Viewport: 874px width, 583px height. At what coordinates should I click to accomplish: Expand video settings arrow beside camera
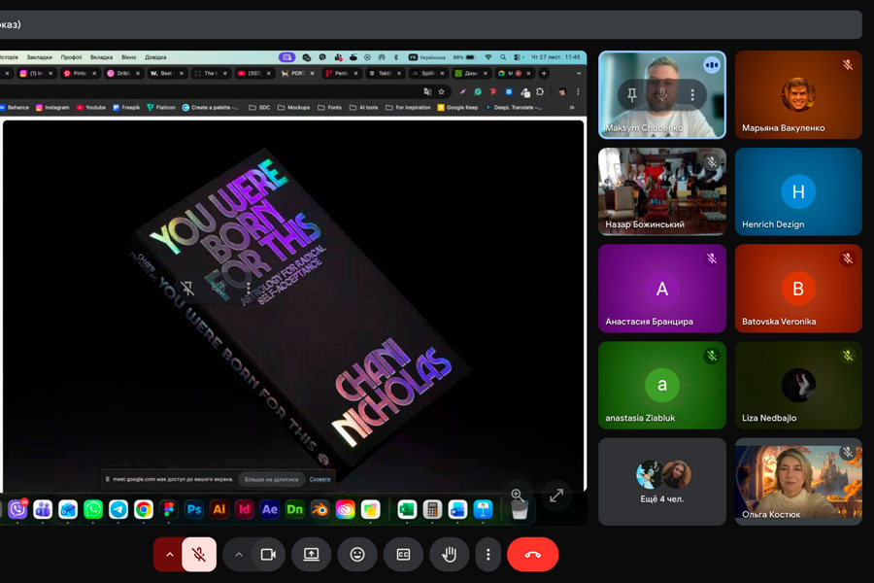pyautogui.click(x=238, y=554)
